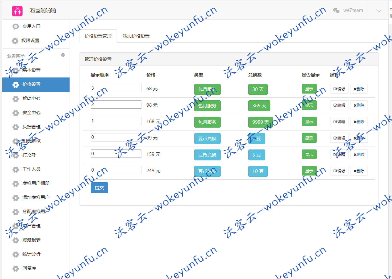Open the 统计分析 sidebar entry
The width and height of the screenshot is (392, 279).
[36, 254]
